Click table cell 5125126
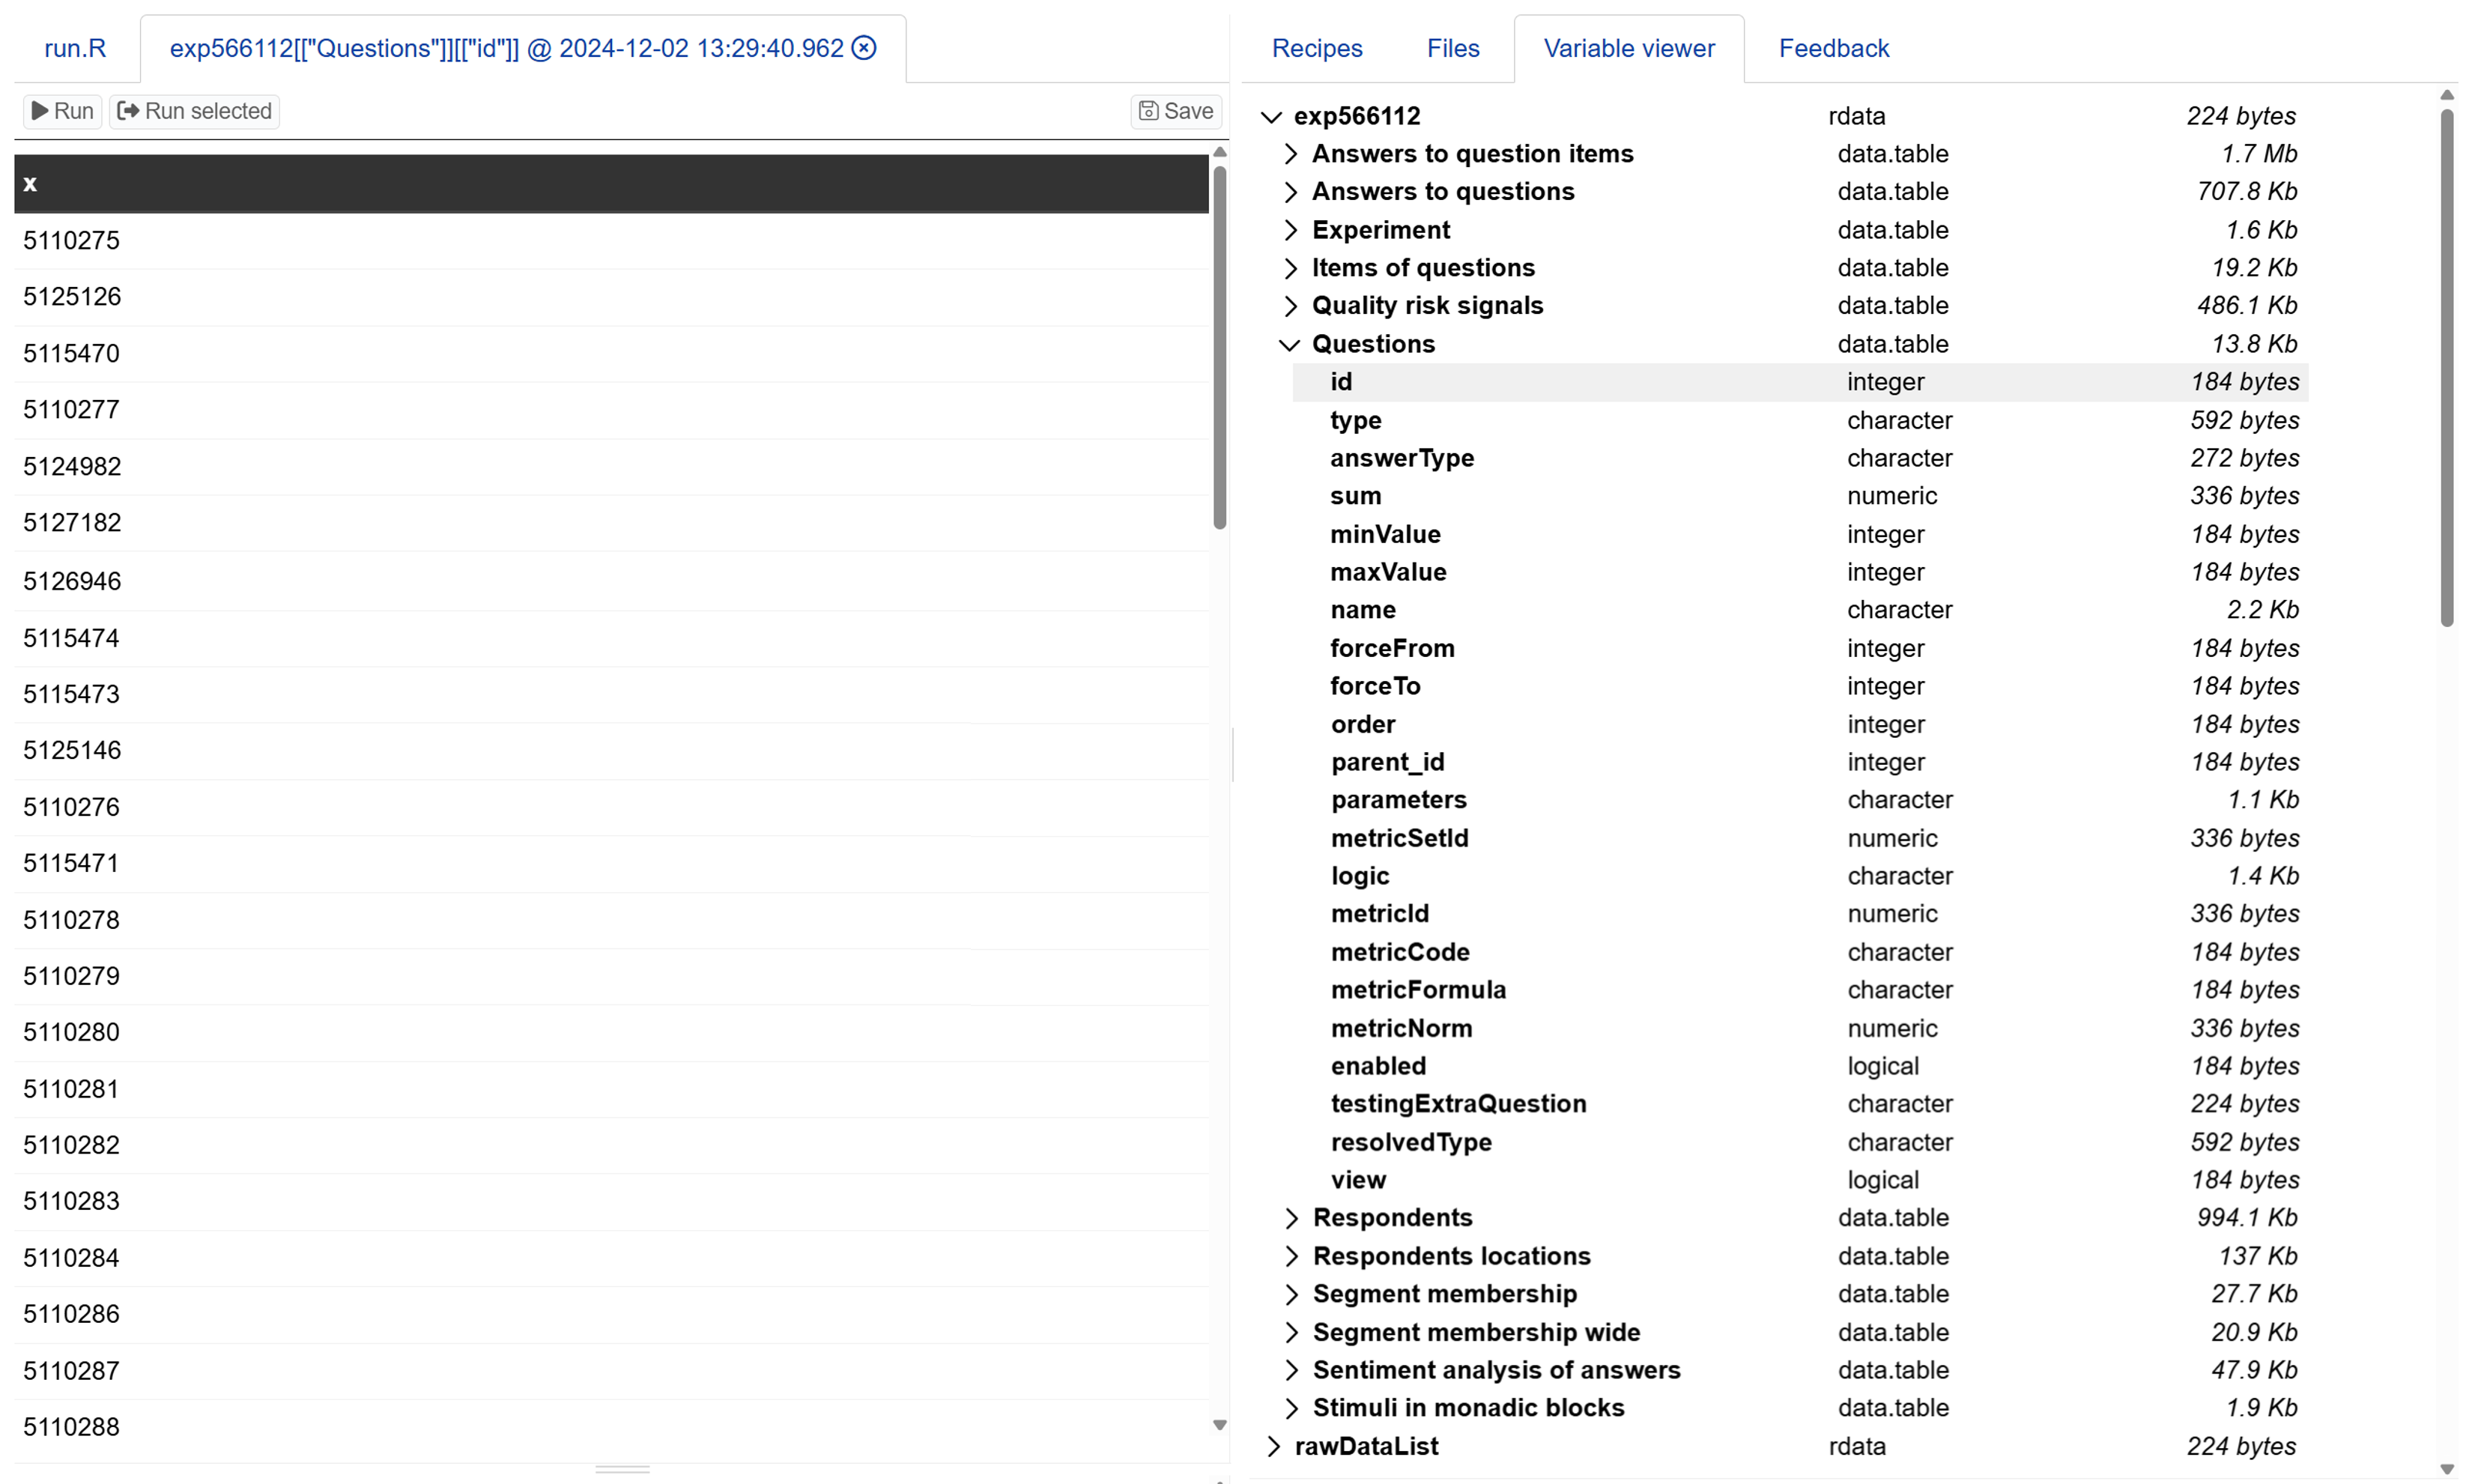 [611, 297]
